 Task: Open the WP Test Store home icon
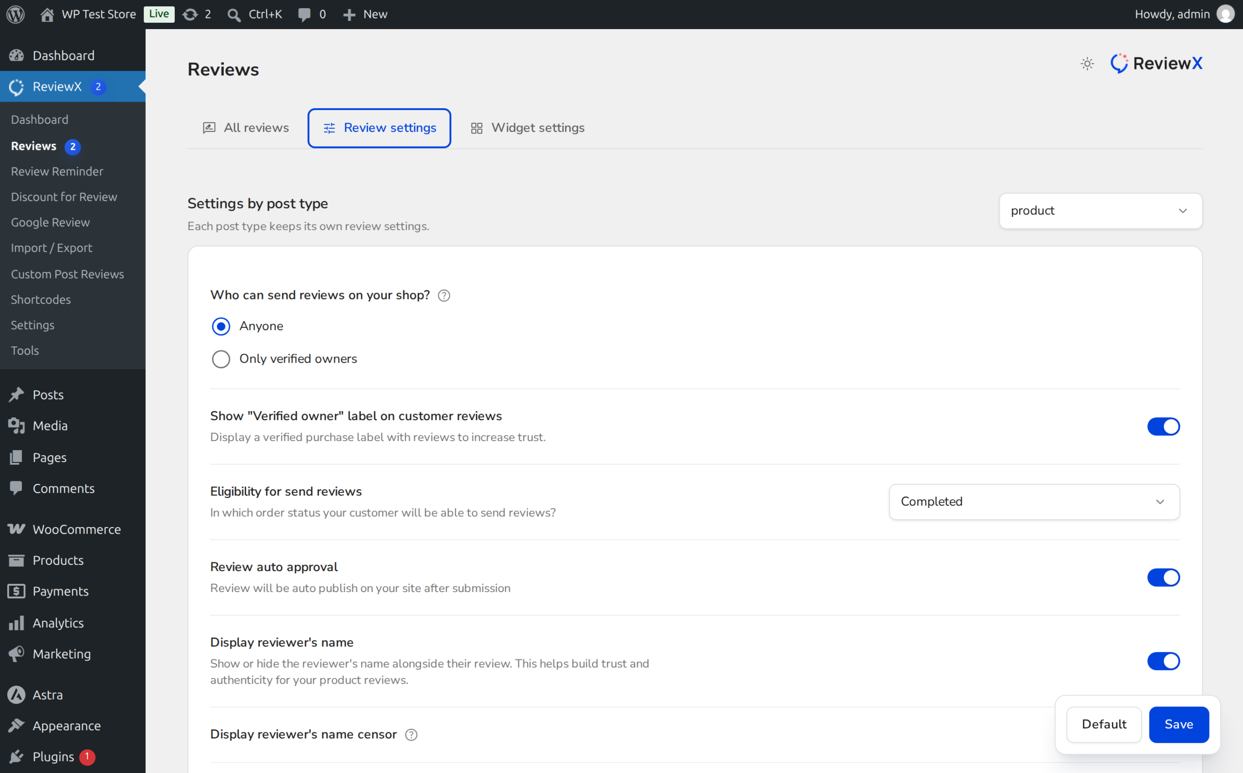(47, 15)
